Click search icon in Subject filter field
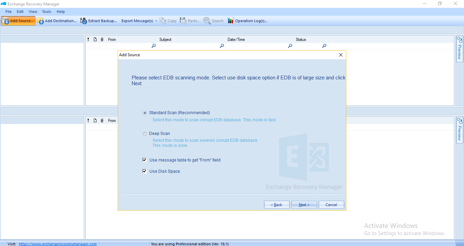This screenshot has width=464, height=246. pos(222,46)
